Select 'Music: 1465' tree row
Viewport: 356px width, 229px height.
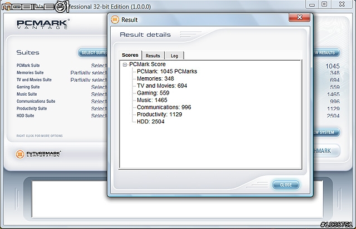tap(152, 100)
